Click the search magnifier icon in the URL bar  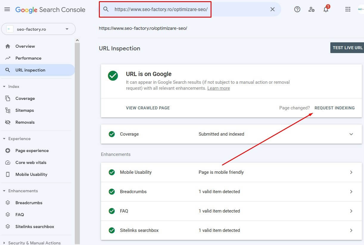coord(106,9)
